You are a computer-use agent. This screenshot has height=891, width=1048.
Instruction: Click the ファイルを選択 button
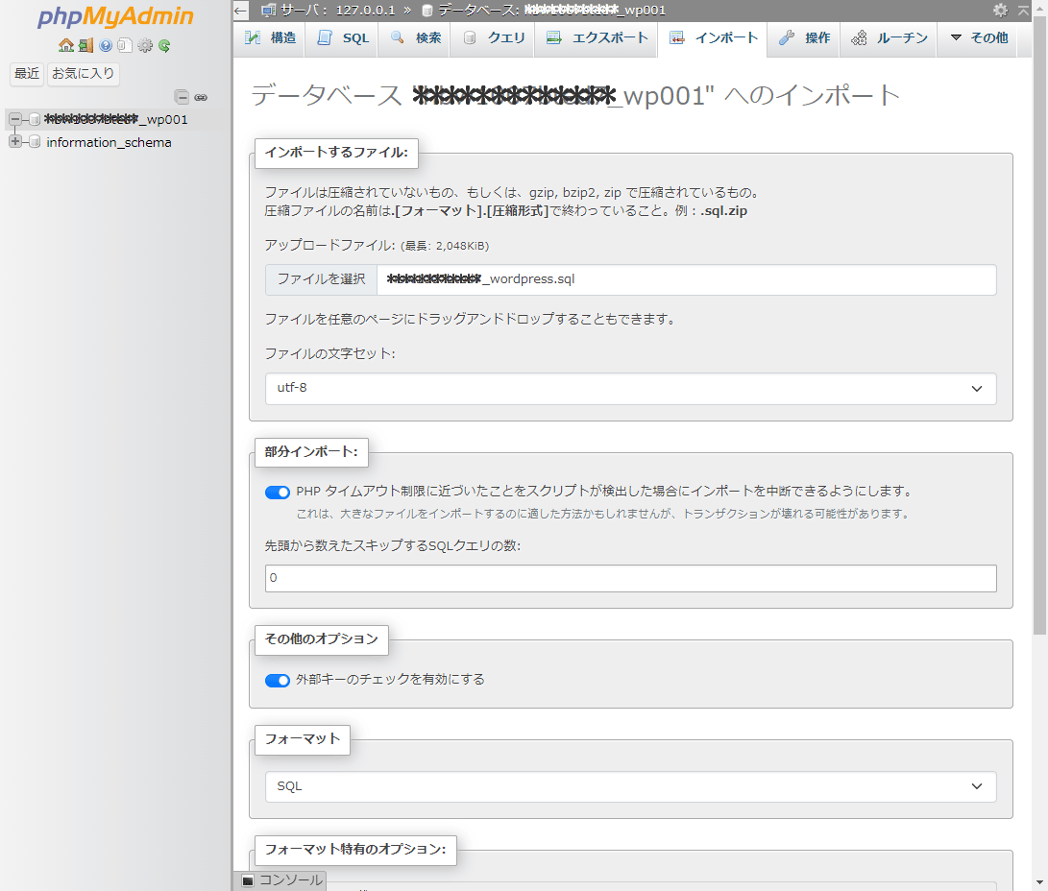[321, 279]
